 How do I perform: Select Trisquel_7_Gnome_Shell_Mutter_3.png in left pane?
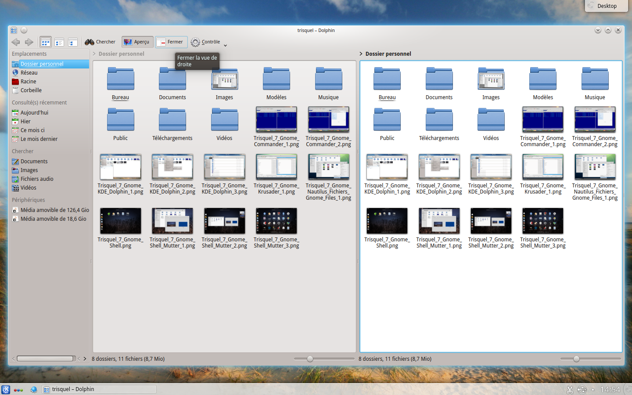[x=276, y=228]
